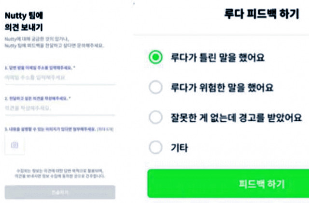Click the third question label about image attachment
309x203 pixels.
(x=59, y=130)
